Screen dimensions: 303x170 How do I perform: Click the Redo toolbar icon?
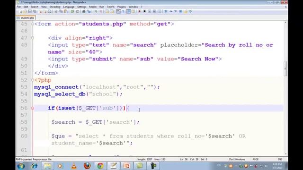click(x=77, y=11)
